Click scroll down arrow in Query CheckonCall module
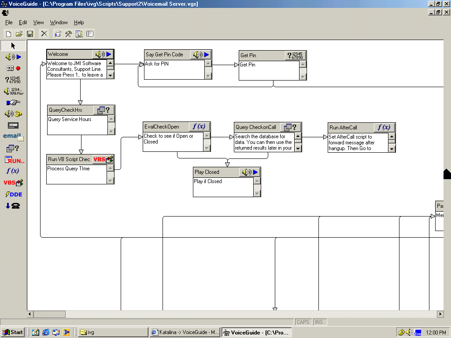This screenshot has width=451, height=338. [x=298, y=149]
